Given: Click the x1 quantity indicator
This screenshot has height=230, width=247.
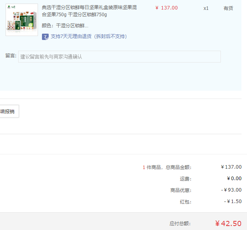Looking at the screenshot, I should pyautogui.click(x=206, y=8).
